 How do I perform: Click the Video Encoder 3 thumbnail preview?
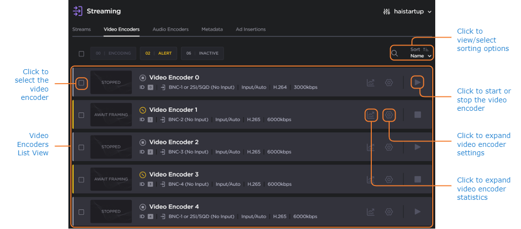point(111,180)
